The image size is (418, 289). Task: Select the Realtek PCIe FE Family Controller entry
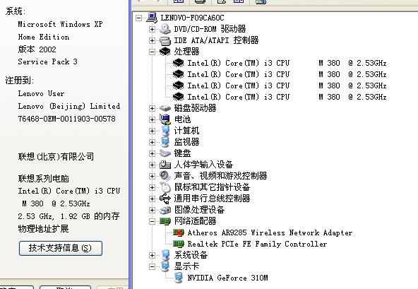(x=257, y=244)
